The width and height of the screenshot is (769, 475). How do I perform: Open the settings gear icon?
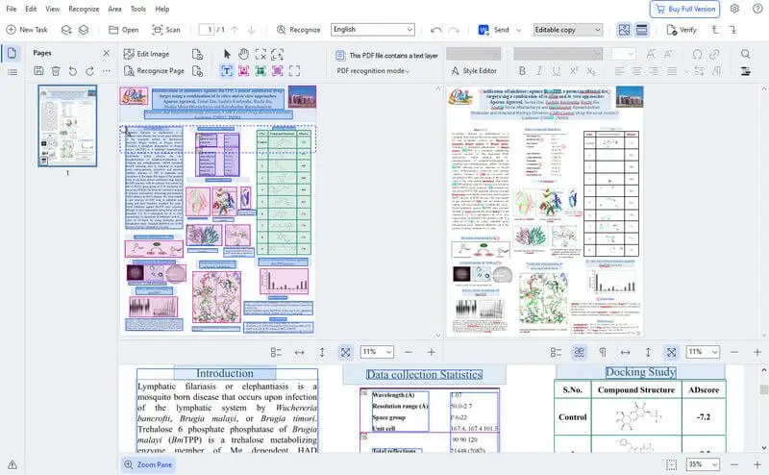(734, 9)
